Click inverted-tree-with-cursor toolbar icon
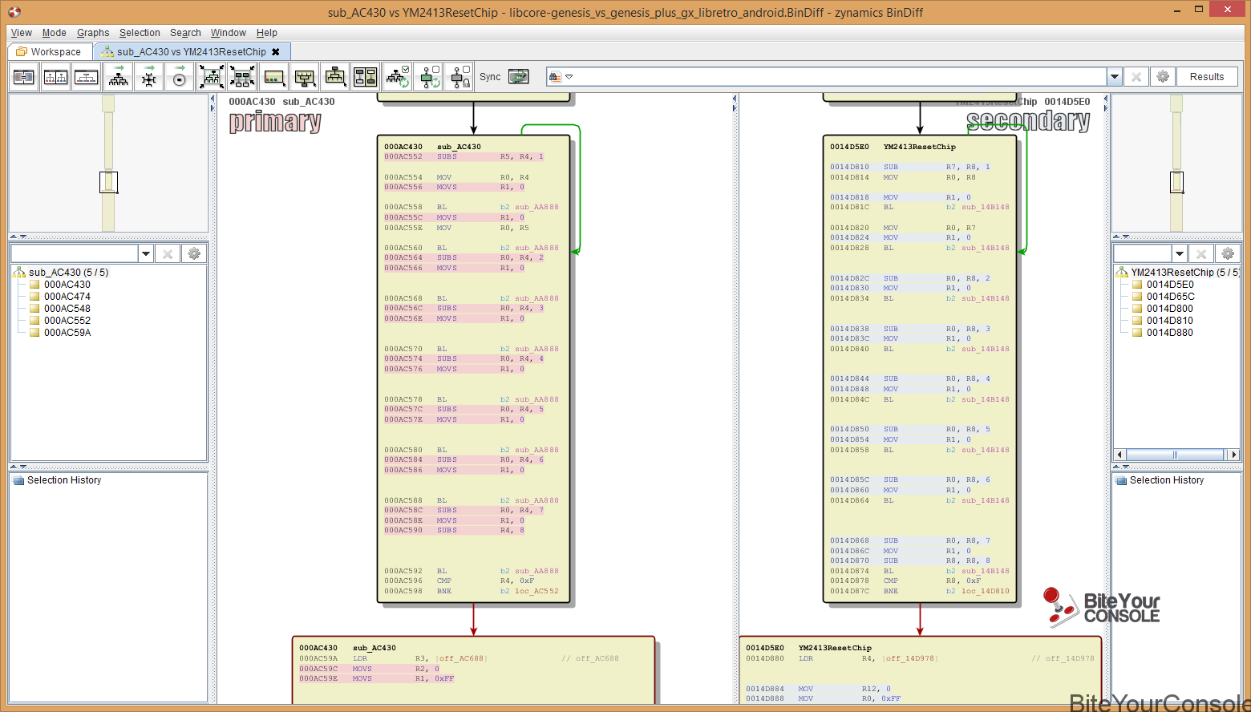 (x=305, y=77)
